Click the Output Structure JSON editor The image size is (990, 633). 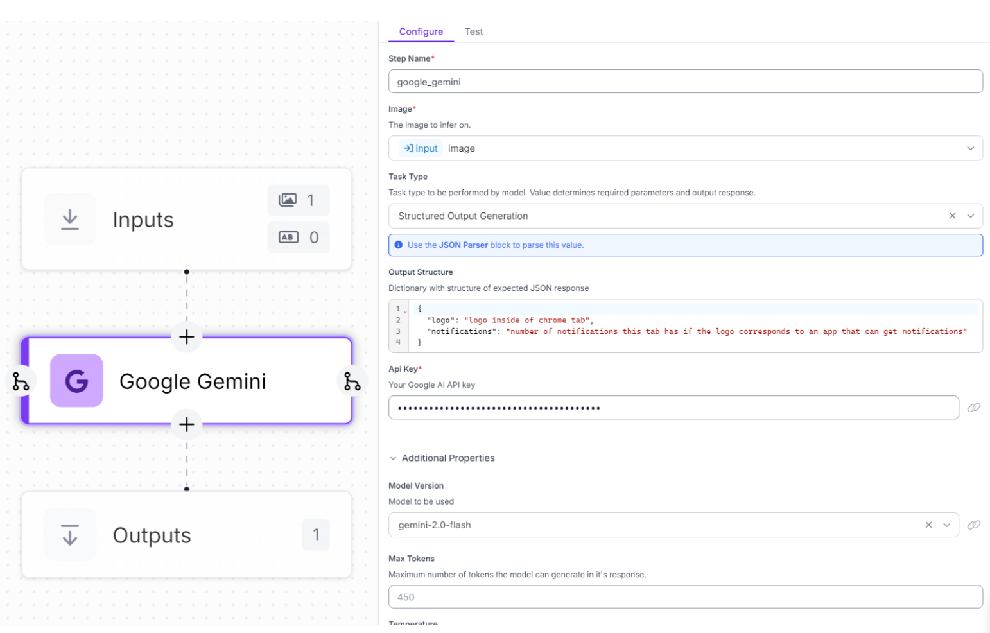pyautogui.click(x=686, y=325)
